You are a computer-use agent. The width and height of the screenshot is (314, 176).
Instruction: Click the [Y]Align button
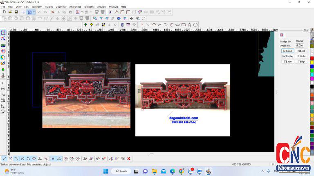point(301,62)
